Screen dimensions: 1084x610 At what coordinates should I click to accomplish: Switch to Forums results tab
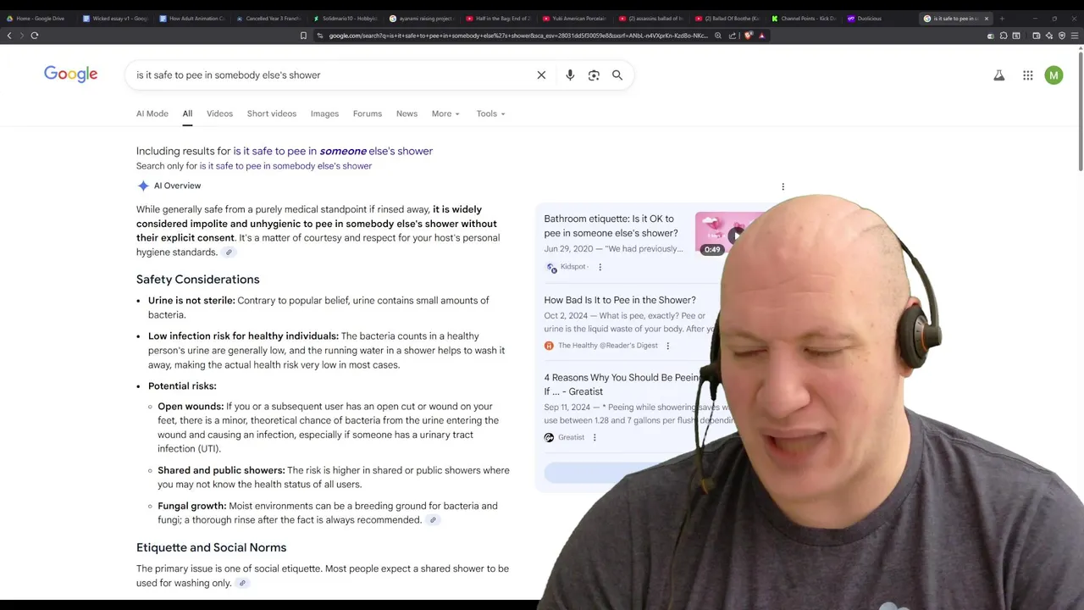click(x=368, y=114)
